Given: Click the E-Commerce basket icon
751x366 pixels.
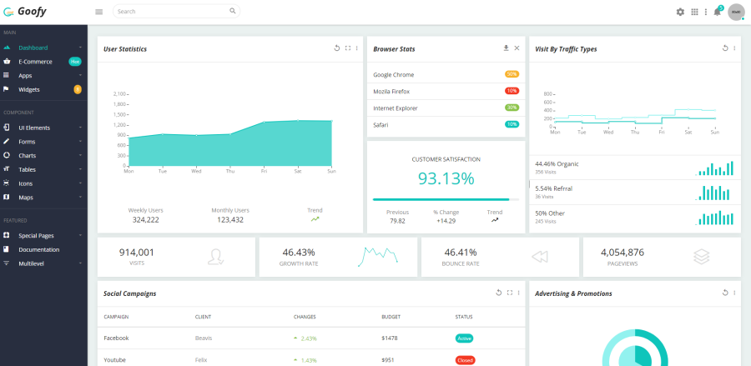Looking at the screenshot, I should tap(6, 61).
